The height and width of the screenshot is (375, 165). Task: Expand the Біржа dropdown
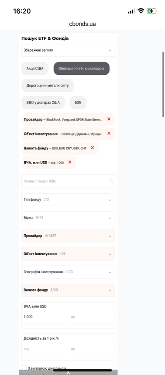point(68,218)
